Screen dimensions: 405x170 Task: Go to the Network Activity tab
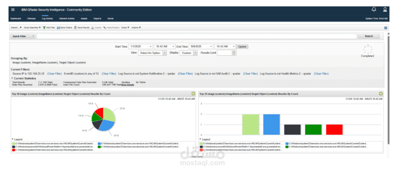[x=67, y=19]
